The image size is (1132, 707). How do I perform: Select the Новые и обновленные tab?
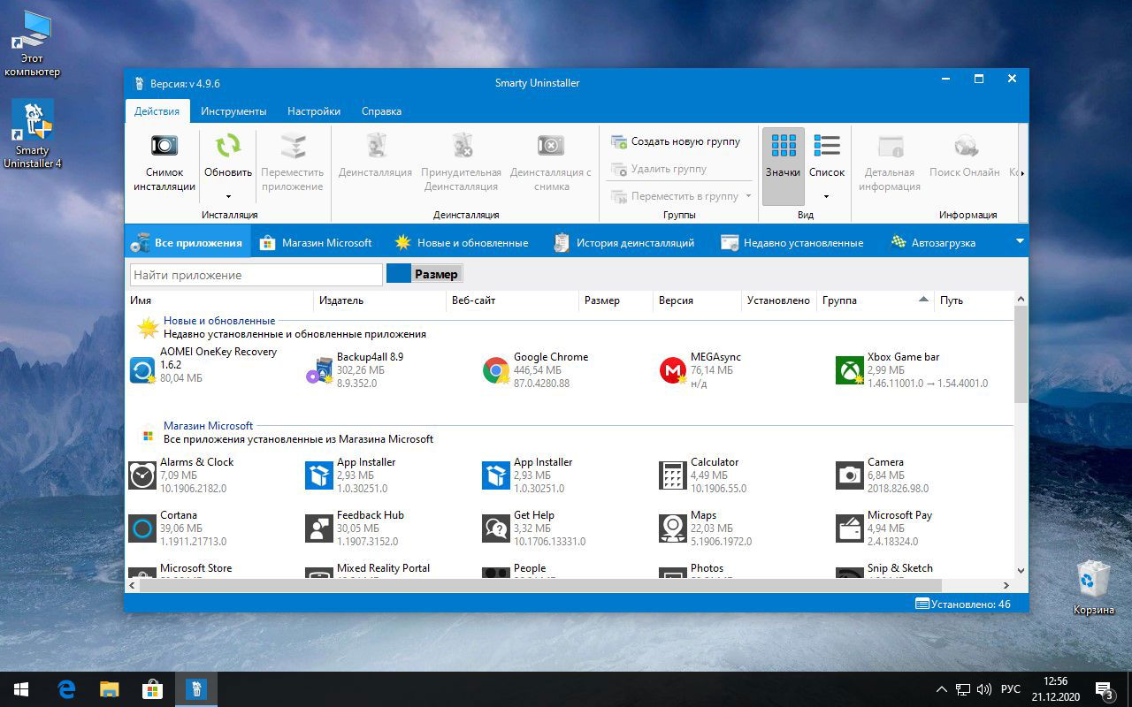(462, 242)
